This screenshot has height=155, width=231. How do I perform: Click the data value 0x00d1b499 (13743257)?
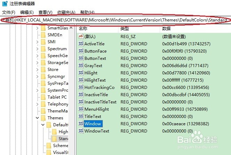pyautogui.click(x=186, y=44)
